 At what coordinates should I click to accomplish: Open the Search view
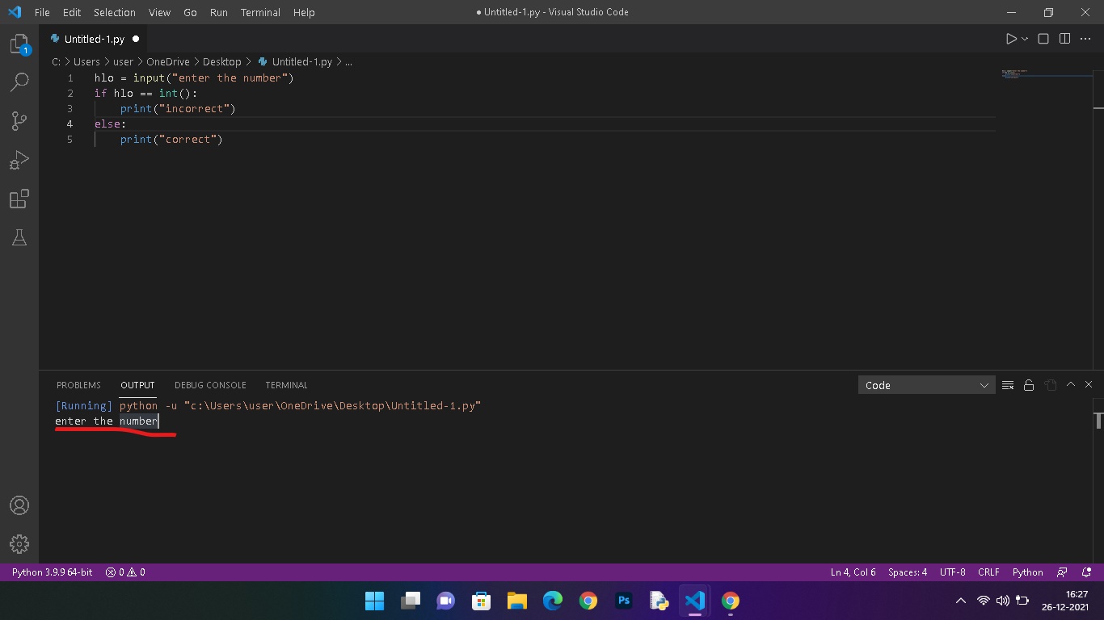pos(19,82)
